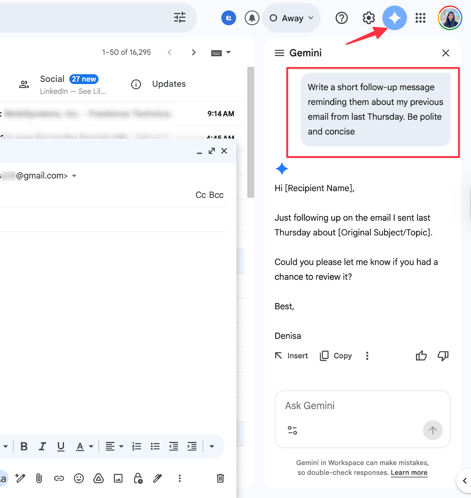This screenshot has width=471, height=498.
Task: Give thumbs up to Gemini response
Action: point(421,356)
